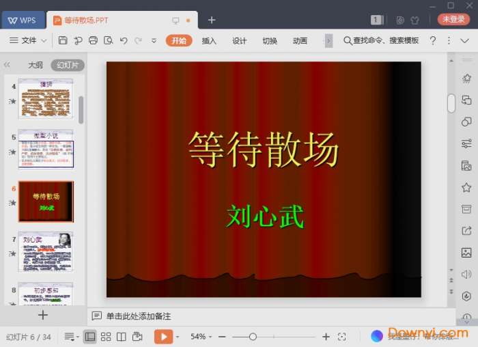Open slideshow options dropdown arrow
478x347 pixels.
(177, 337)
